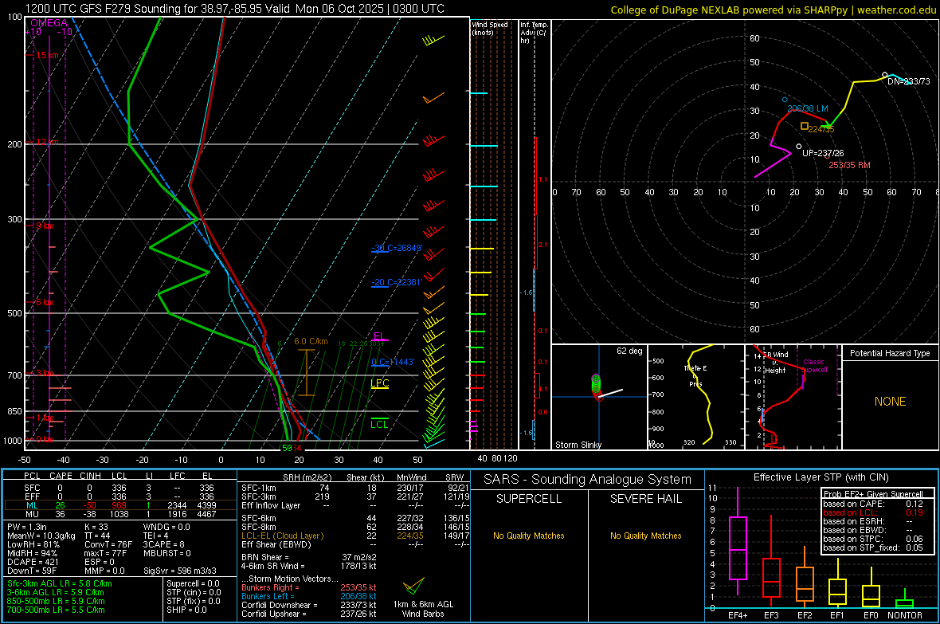Click the Inf. Temp. Adv. panel header
This screenshot has height=624, width=940.
coord(534,33)
